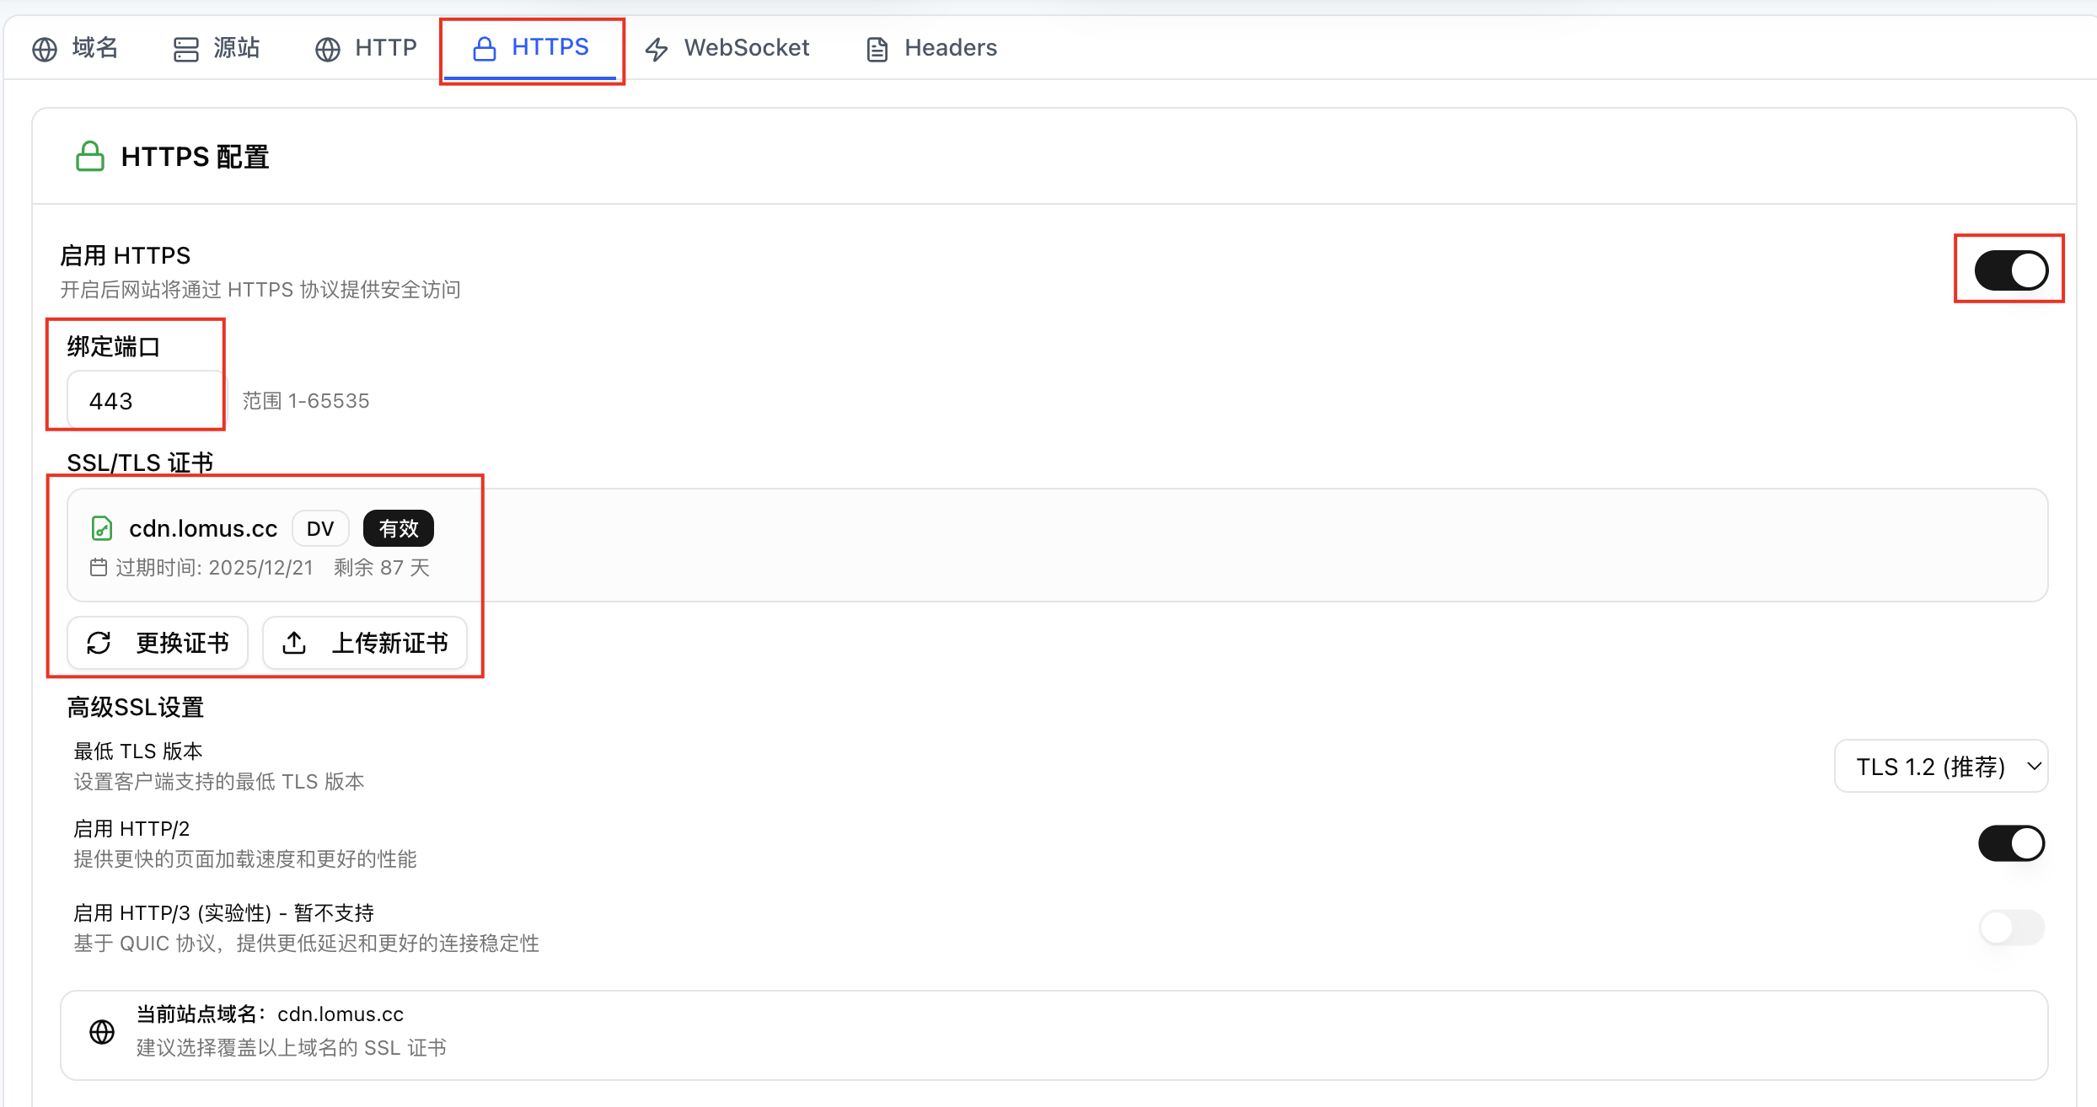Click the 更换证书 button

coord(158,643)
